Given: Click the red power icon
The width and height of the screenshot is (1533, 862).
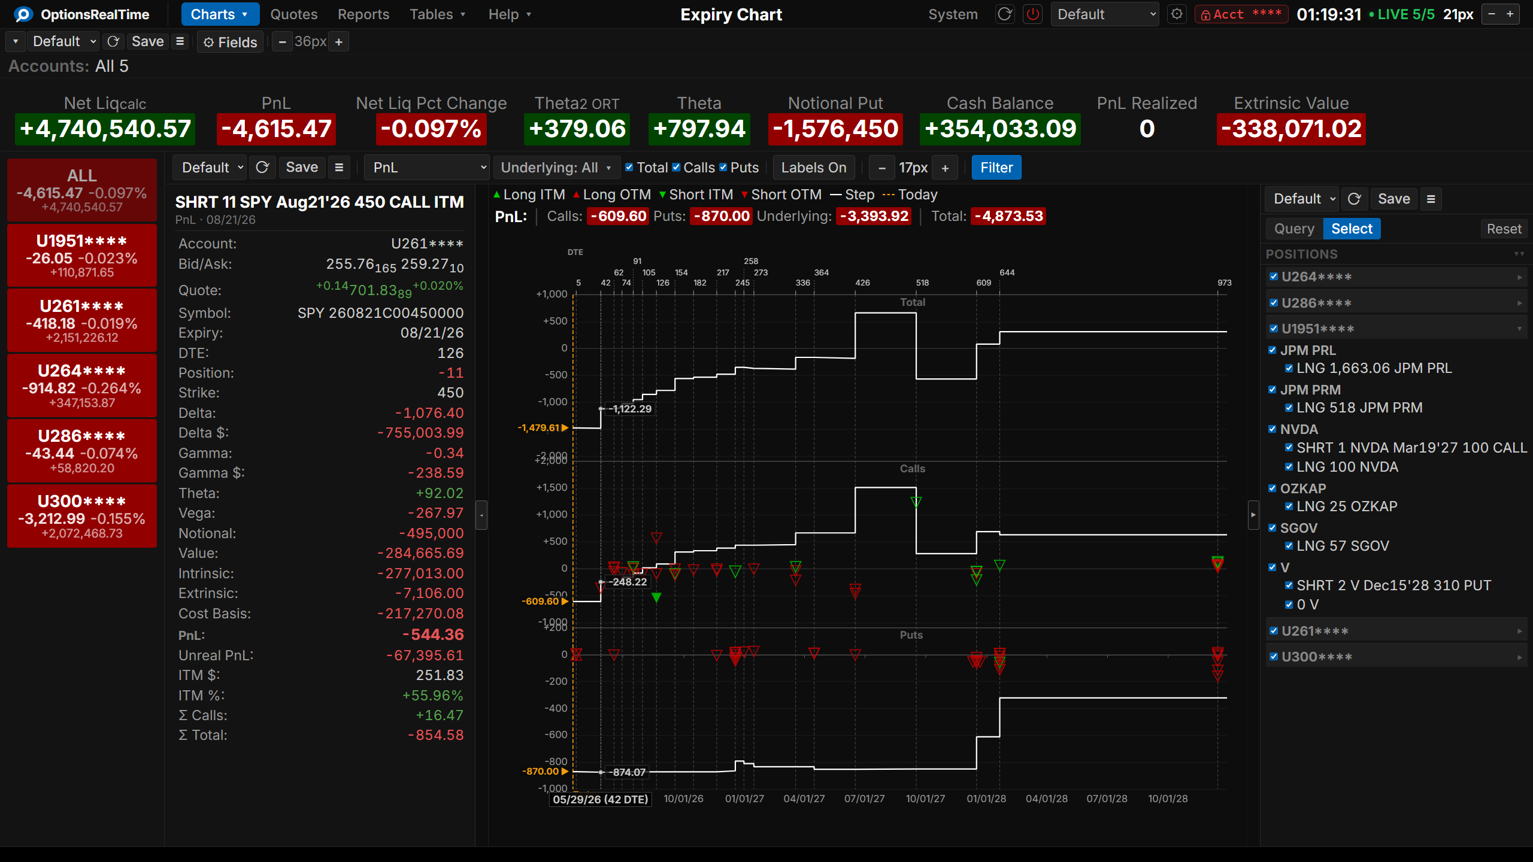Looking at the screenshot, I should coord(1033,14).
